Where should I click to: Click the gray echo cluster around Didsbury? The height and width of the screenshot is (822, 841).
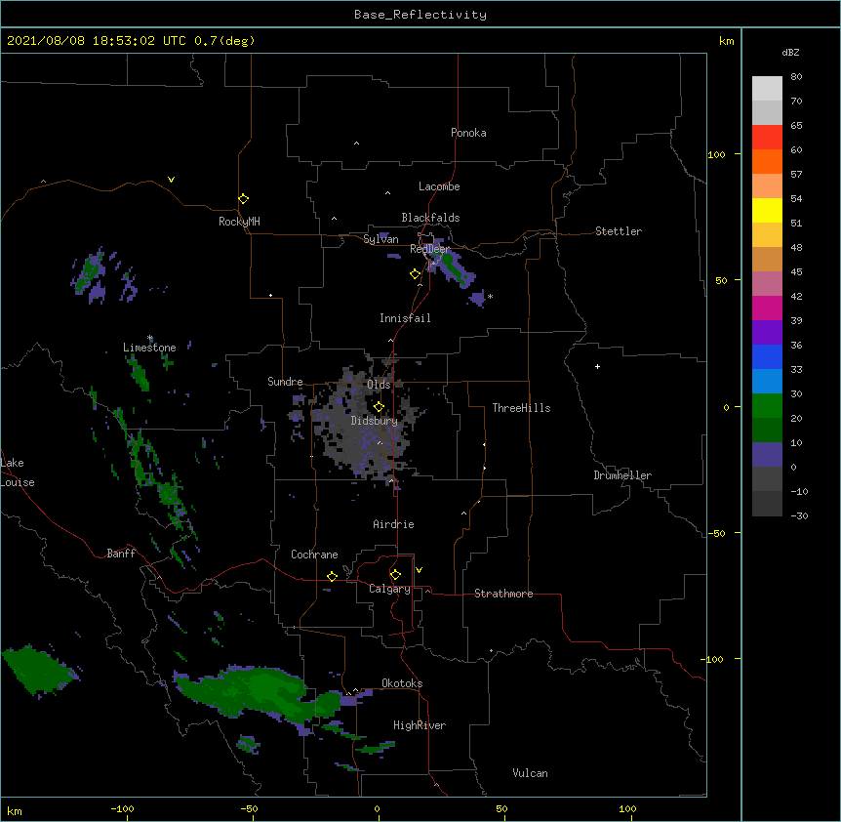click(368, 424)
